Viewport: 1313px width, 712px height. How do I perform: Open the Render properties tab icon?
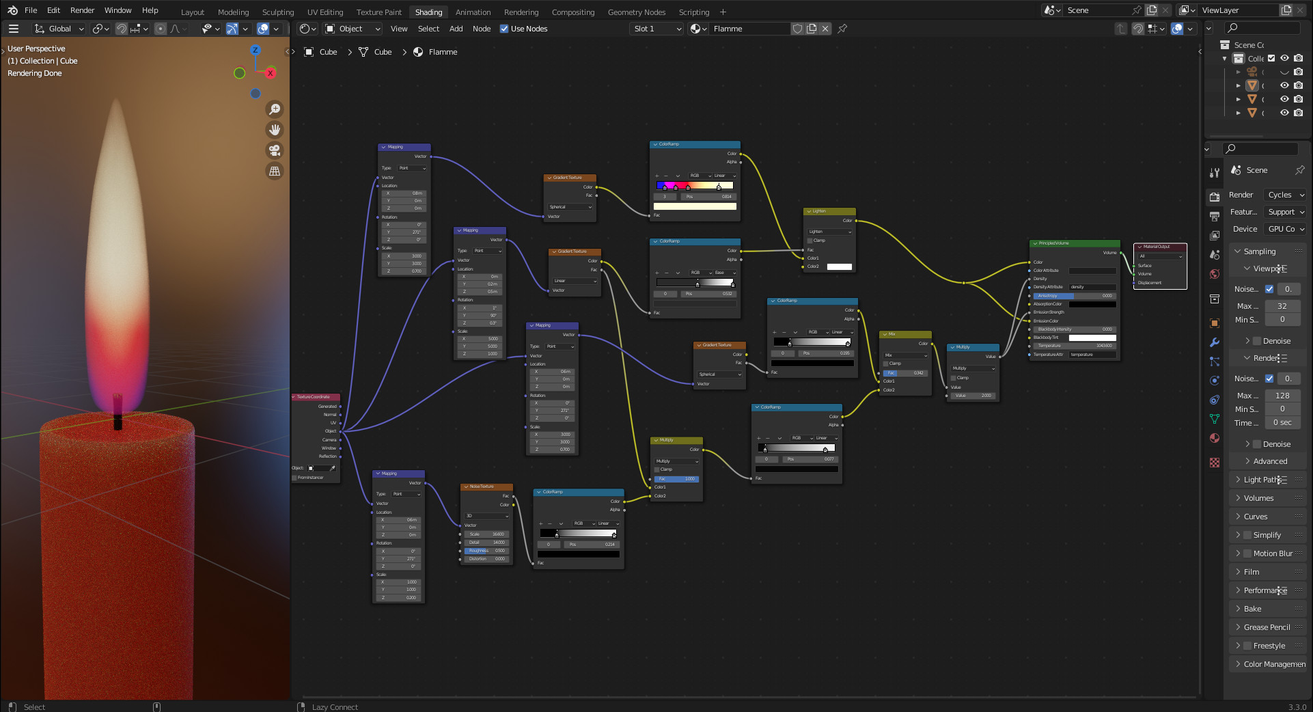tap(1215, 197)
